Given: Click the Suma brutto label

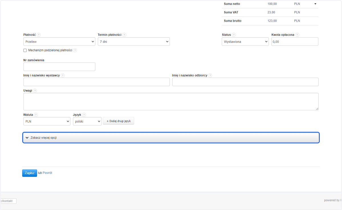Looking at the screenshot, I should tap(233, 21).
